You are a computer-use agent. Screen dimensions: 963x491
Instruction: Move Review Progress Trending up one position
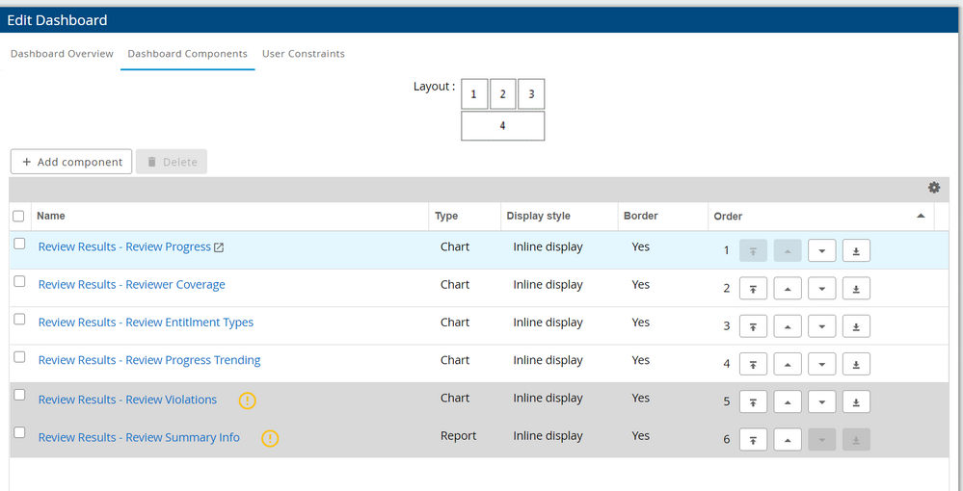tap(788, 364)
